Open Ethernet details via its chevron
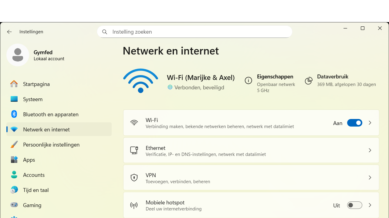The width and height of the screenshot is (389, 218). point(370,150)
